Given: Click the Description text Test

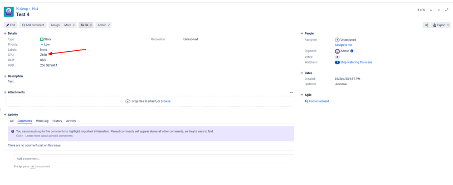Looking at the screenshot, I should click(x=11, y=82).
